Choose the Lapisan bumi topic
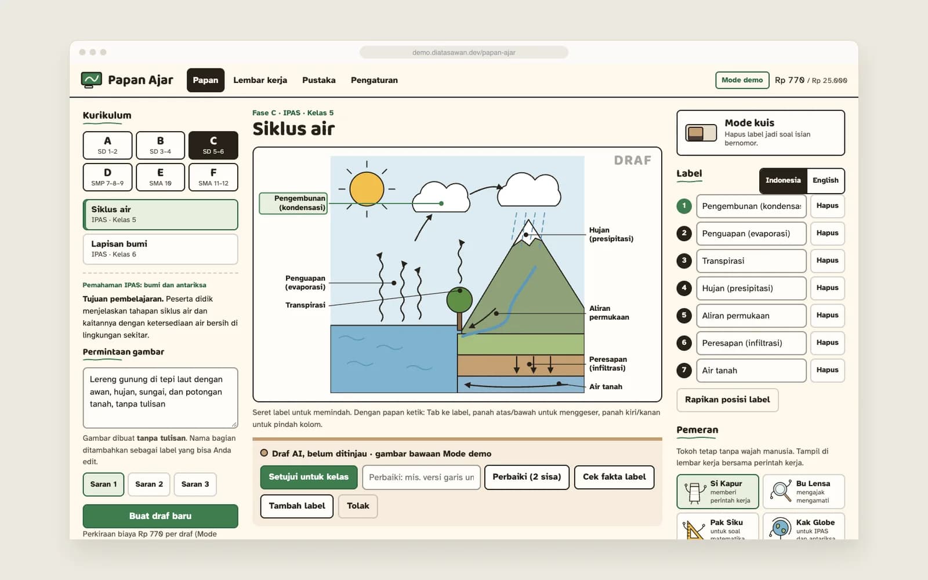The image size is (928, 580). pos(160,249)
